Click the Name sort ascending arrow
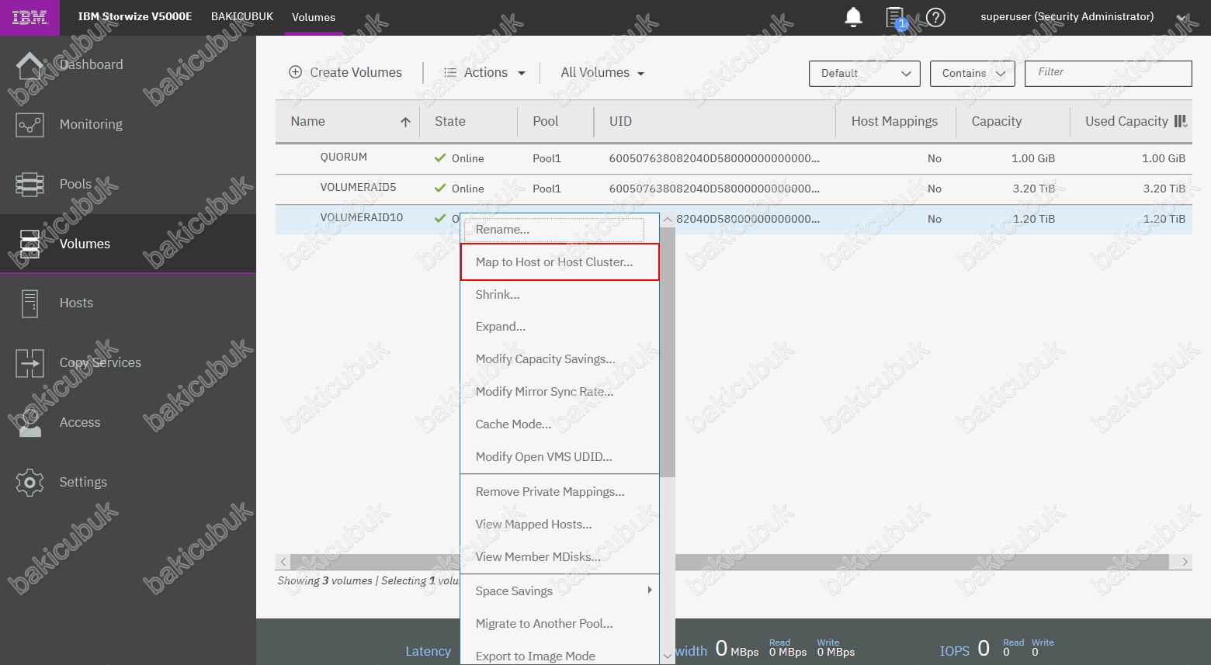The image size is (1211, 665). 405,122
